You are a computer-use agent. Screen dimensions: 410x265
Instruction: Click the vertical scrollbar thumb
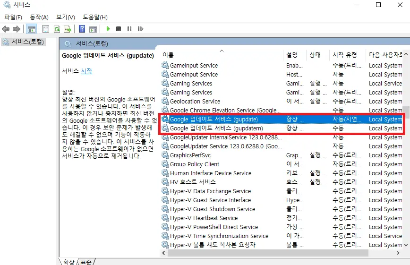point(406,112)
